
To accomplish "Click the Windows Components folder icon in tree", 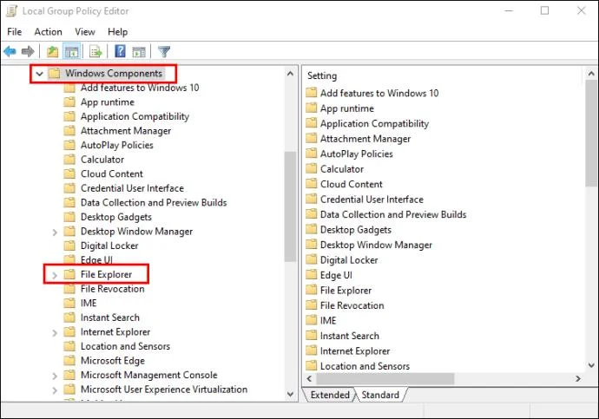I will pyautogui.click(x=55, y=73).
